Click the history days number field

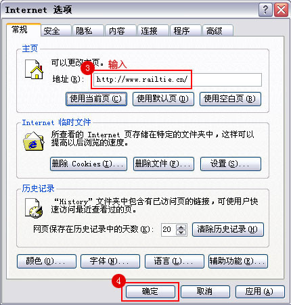click(169, 230)
